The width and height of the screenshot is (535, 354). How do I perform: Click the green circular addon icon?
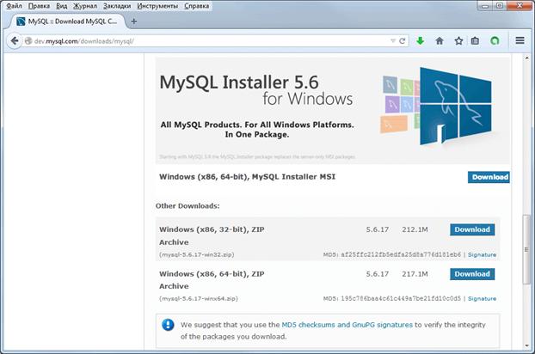495,41
